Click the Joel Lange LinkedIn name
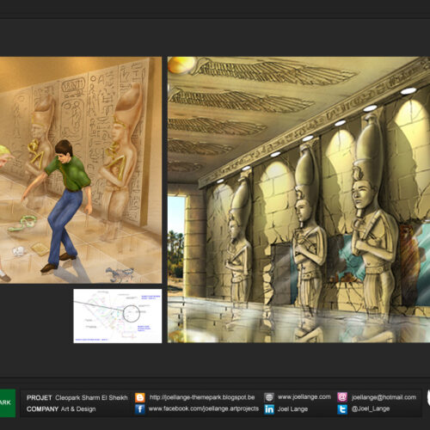 [292, 409]
